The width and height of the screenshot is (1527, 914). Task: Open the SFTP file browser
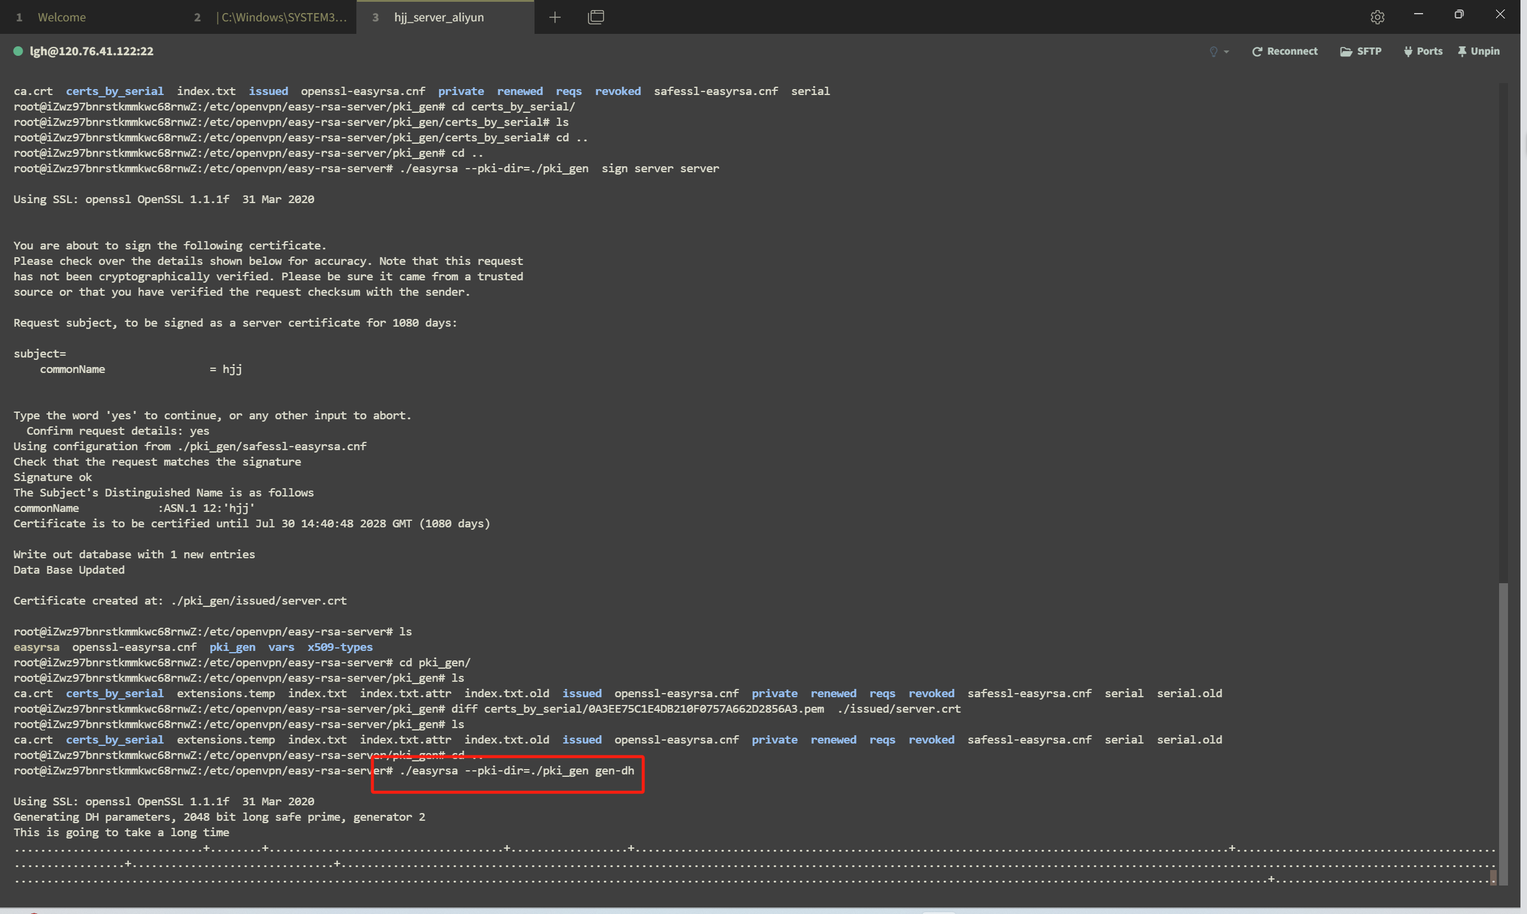[x=1361, y=51]
